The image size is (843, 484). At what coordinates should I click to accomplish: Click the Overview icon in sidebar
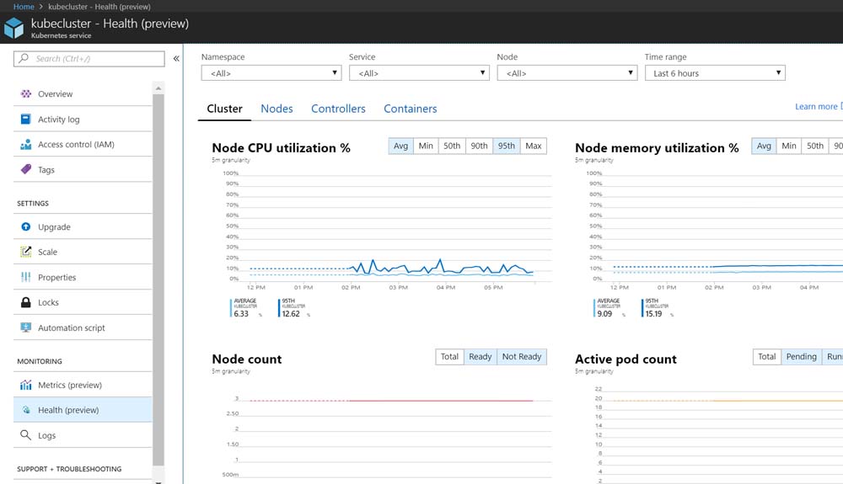coord(25,94)
